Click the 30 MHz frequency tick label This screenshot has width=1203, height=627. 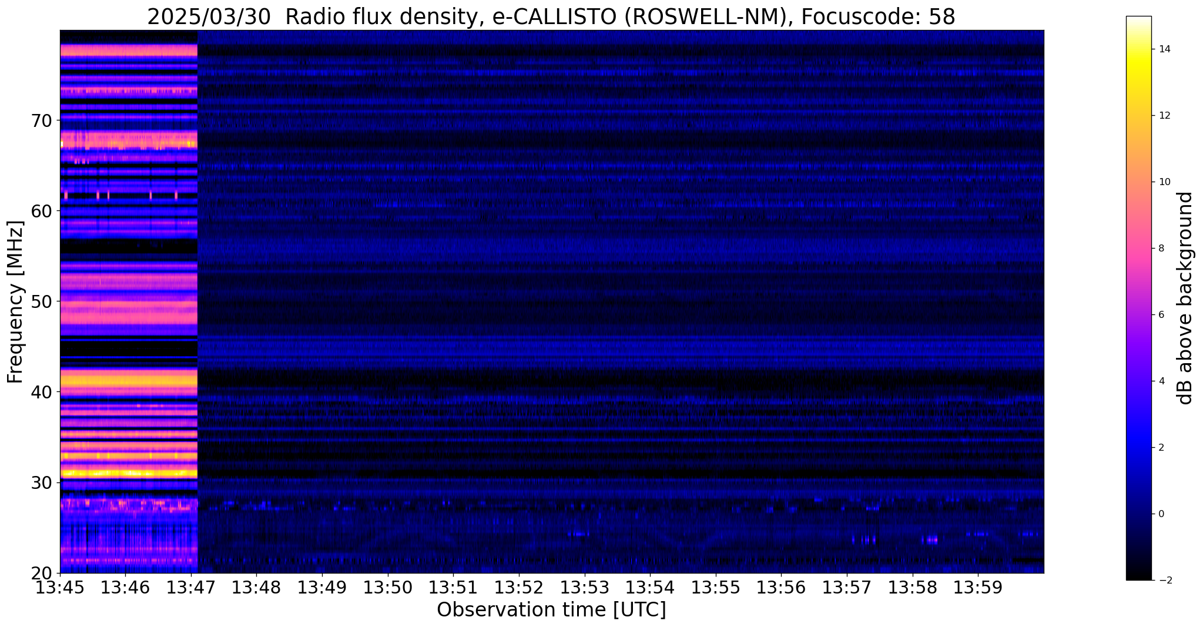(x=42, y=482)
